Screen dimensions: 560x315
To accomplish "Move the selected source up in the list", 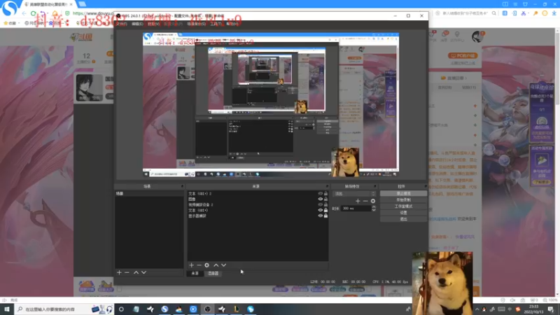I will (216, 265).
